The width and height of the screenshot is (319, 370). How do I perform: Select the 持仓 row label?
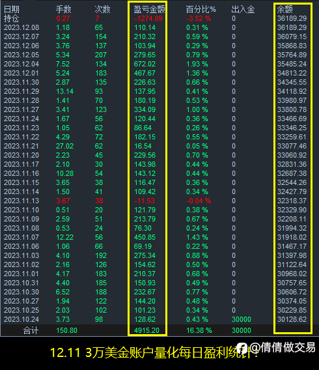[12, 18]
